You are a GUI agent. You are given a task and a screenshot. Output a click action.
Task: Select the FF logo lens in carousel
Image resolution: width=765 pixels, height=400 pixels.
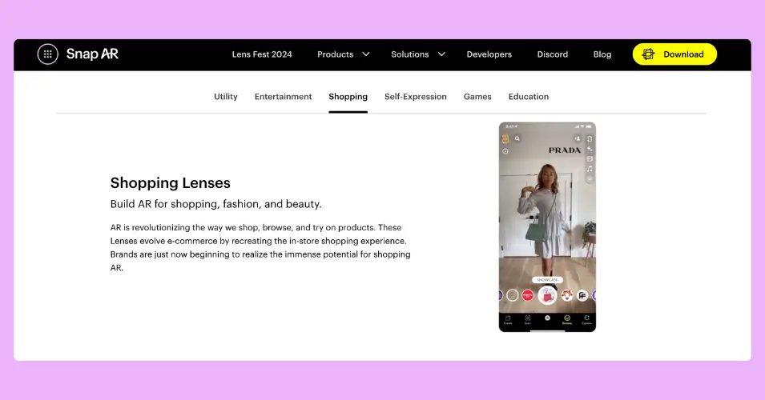[582, 295]
